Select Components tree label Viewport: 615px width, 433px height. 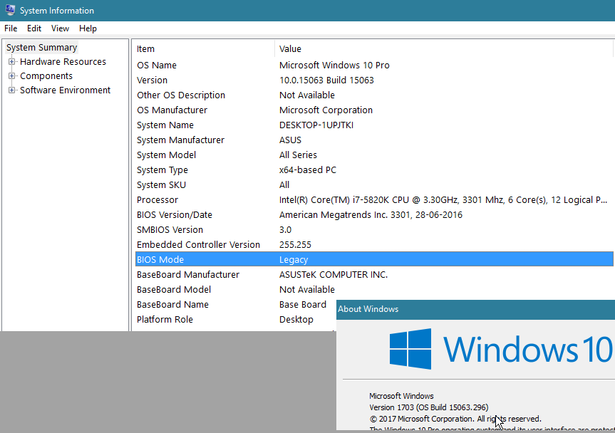click(x=46, y=75)
